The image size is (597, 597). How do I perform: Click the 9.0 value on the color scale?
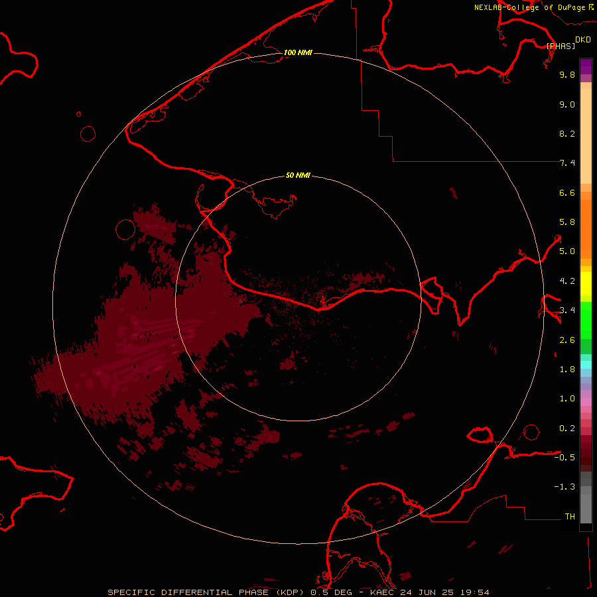pyautogui.click(x=567, y=104)
